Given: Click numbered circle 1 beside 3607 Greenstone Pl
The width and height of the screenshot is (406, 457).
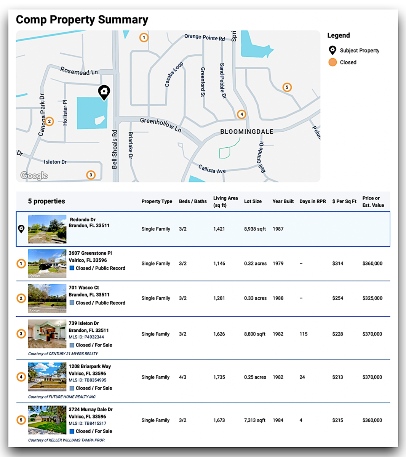Looking at the screenshot, I should (21, 264).
